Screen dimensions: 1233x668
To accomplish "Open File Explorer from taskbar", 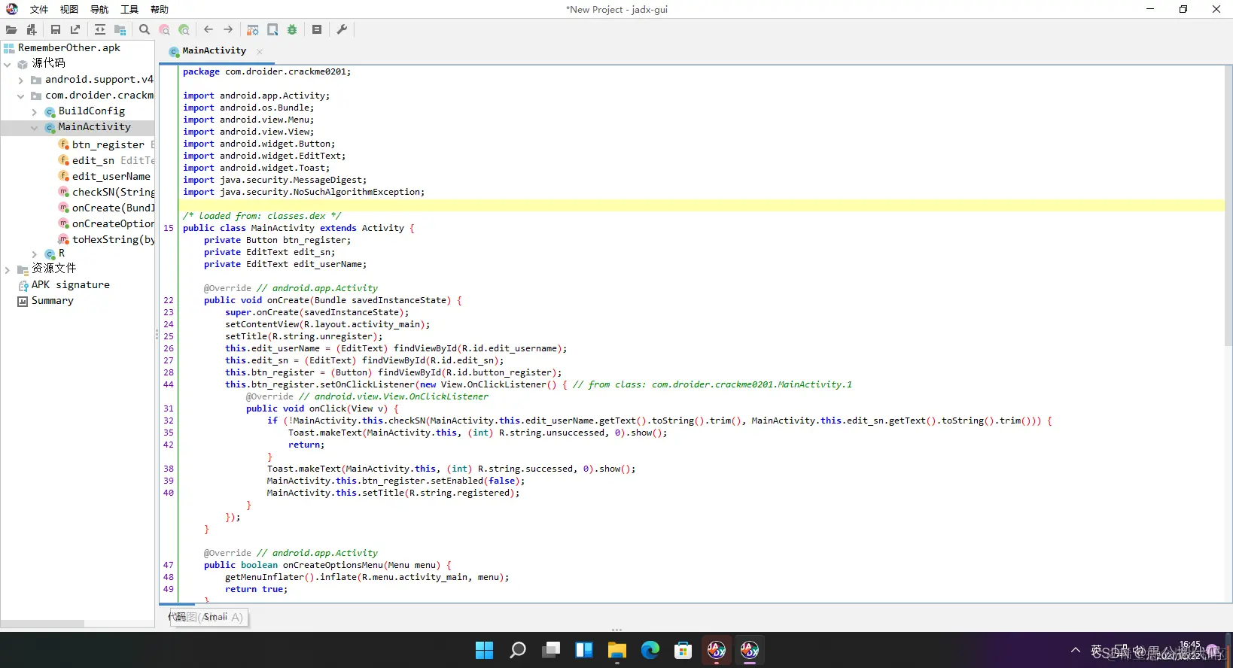I will 617,650.
